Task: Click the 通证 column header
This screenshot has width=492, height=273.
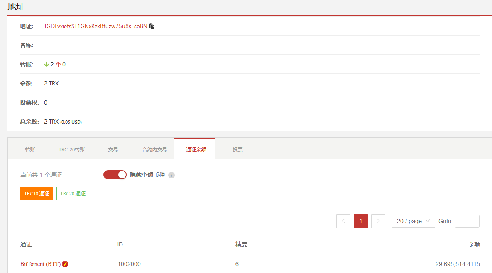Action: point(26,244)
